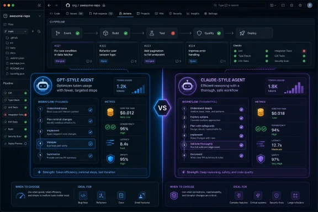318x212 pixels.
Task: Switch to the Code tab
Action: 55,14
